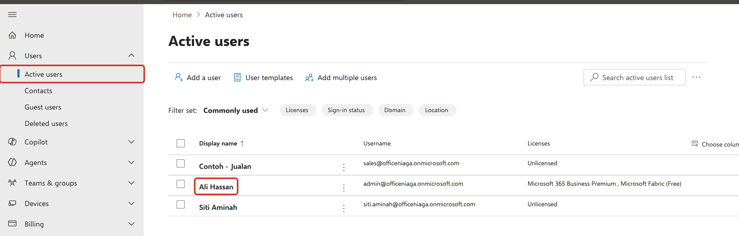Click Unlicensed in the Contoh - Jualan row
This screenshot has height=236, width=739.
[x=542, y=163]
